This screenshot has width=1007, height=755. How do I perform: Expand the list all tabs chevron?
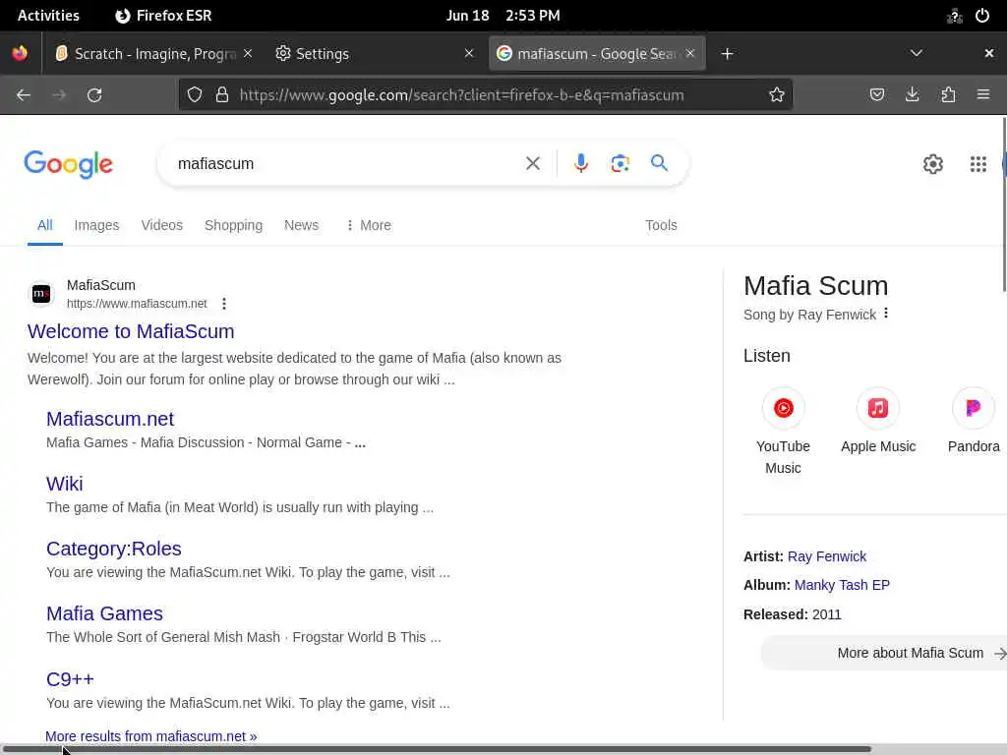[x=917, y=53]
